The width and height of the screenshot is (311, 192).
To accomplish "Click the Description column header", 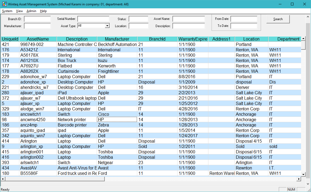I will [77, 39].
